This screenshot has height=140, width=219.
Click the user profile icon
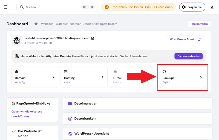(x=212, y=7)
